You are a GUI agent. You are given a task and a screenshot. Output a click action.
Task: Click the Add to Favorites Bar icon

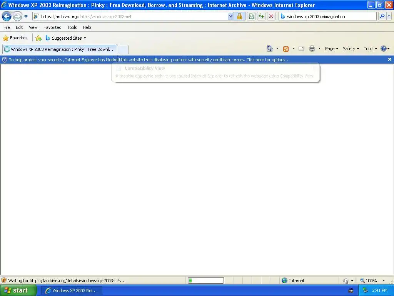(38, 38)
